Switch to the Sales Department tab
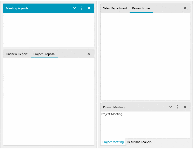The height and width of the screenshot is (149, 193). coord(115,8)
